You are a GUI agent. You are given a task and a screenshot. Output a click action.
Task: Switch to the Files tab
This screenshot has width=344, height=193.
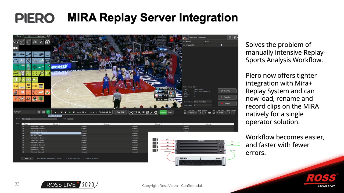[29, 36]
